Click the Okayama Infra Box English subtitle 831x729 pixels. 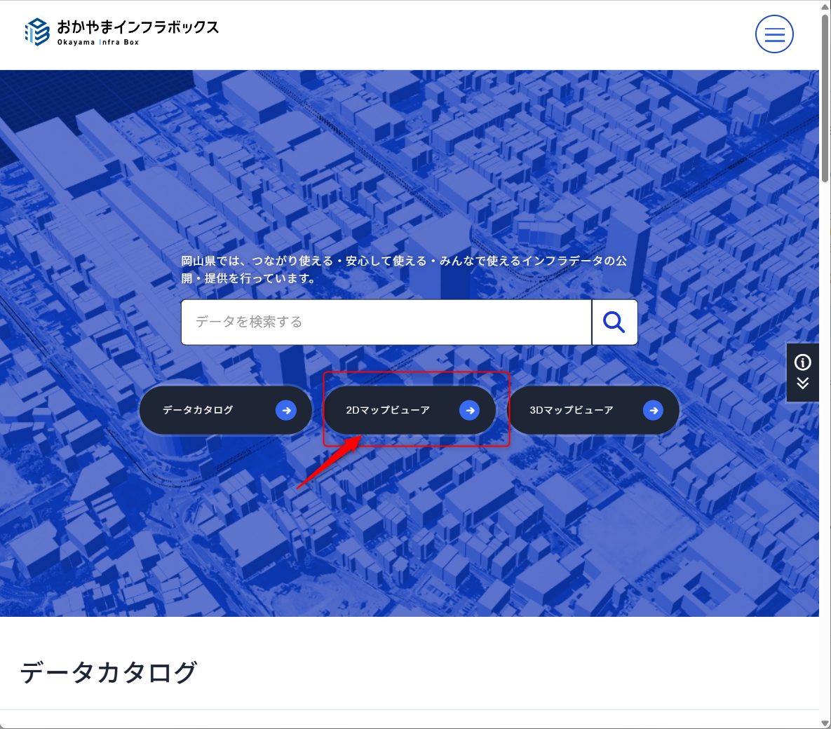[98, 43]
